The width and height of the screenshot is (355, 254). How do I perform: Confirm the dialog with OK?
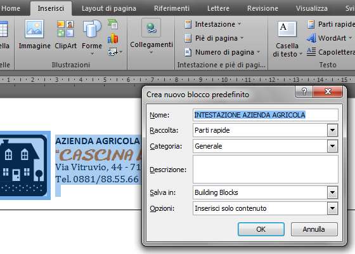[261, 229]
